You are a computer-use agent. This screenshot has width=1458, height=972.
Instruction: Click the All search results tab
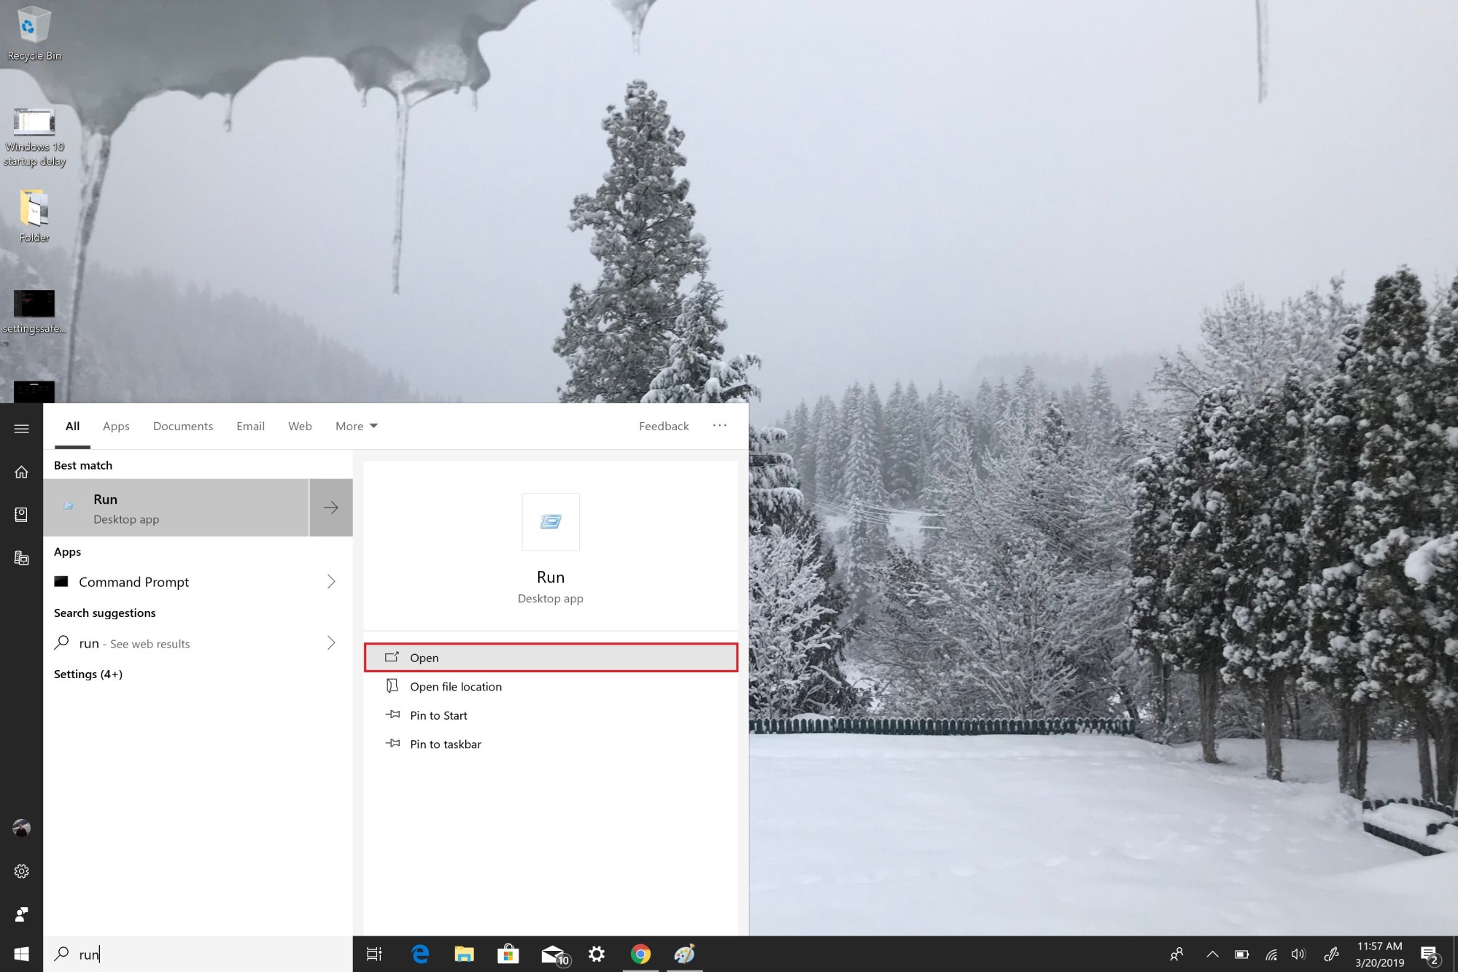click(71, 425)
